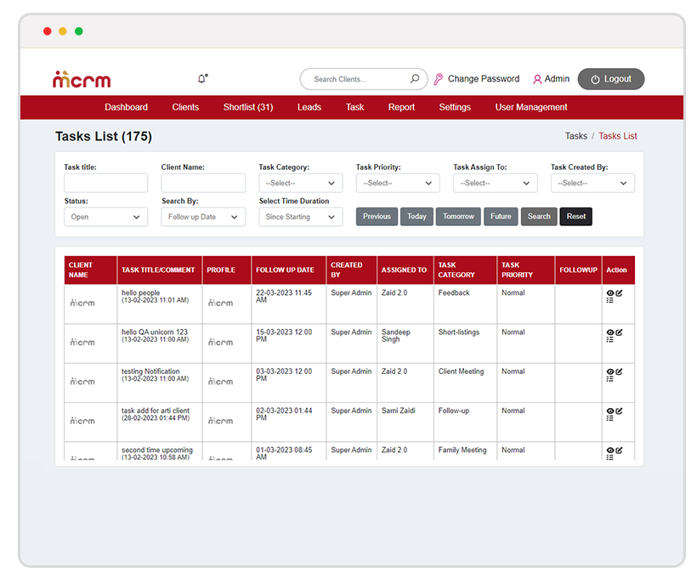View 'task add for arti client' via eye icon
Image resolution: width=697 pixels, height=578 pixels.
click(609, 411)
